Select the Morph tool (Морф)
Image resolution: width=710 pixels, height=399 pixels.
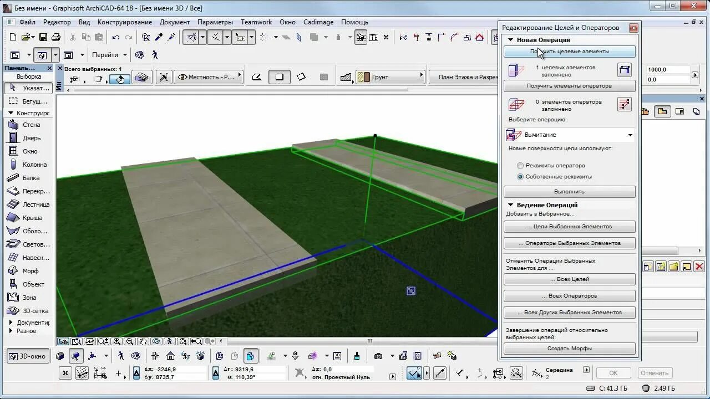[x=29, y=271]
